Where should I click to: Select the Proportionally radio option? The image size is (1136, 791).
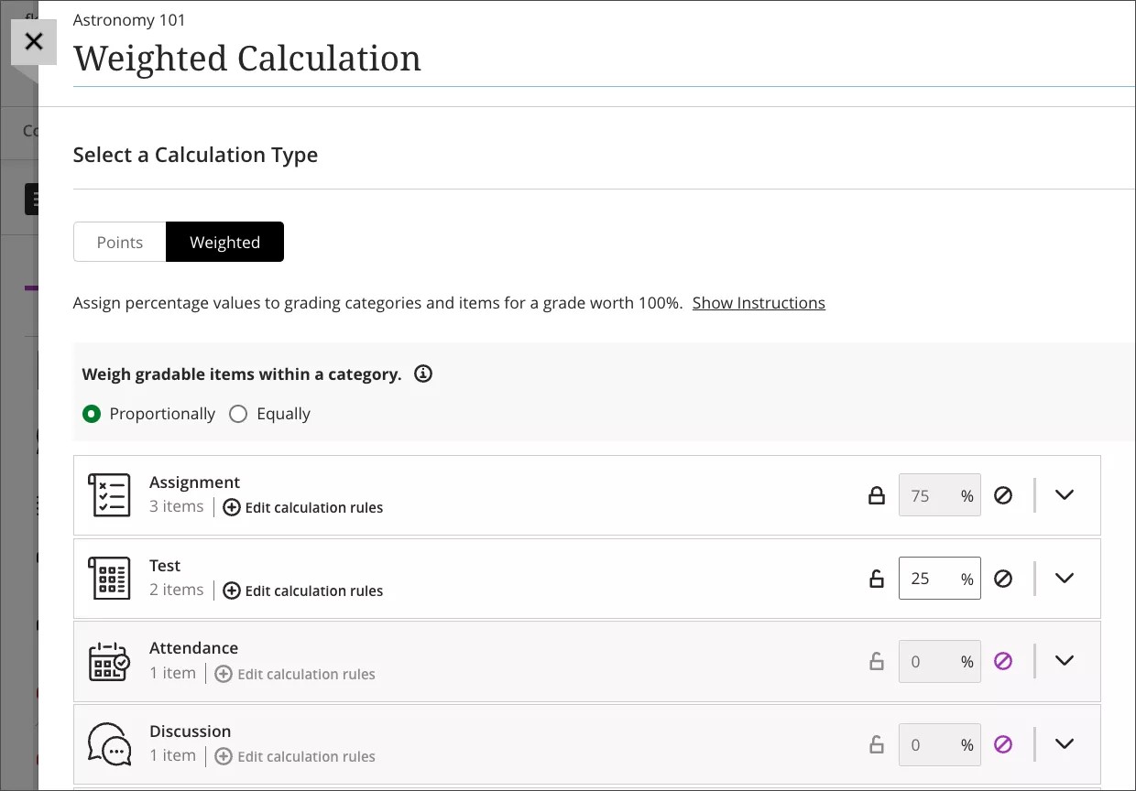92,414
